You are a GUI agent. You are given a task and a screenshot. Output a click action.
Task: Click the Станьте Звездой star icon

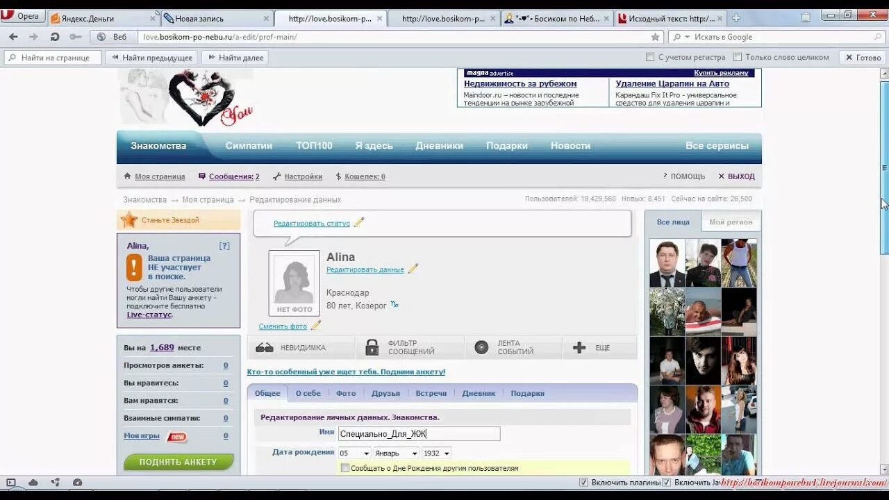(x=129, y=220)
